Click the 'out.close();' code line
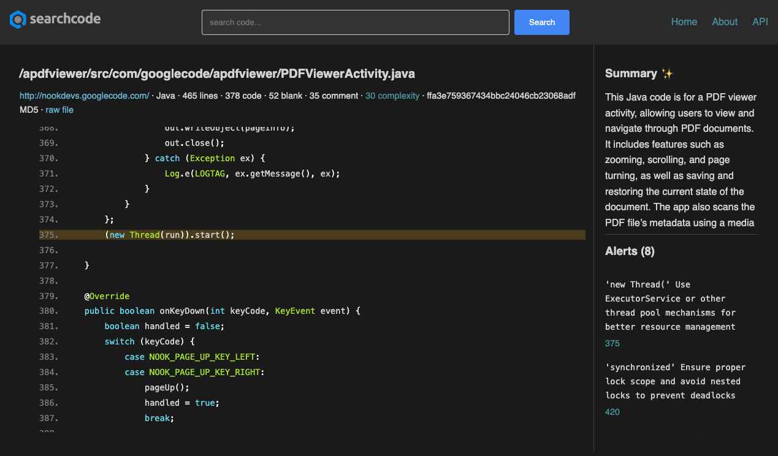 pyautogui.click(x=195, y=143)
